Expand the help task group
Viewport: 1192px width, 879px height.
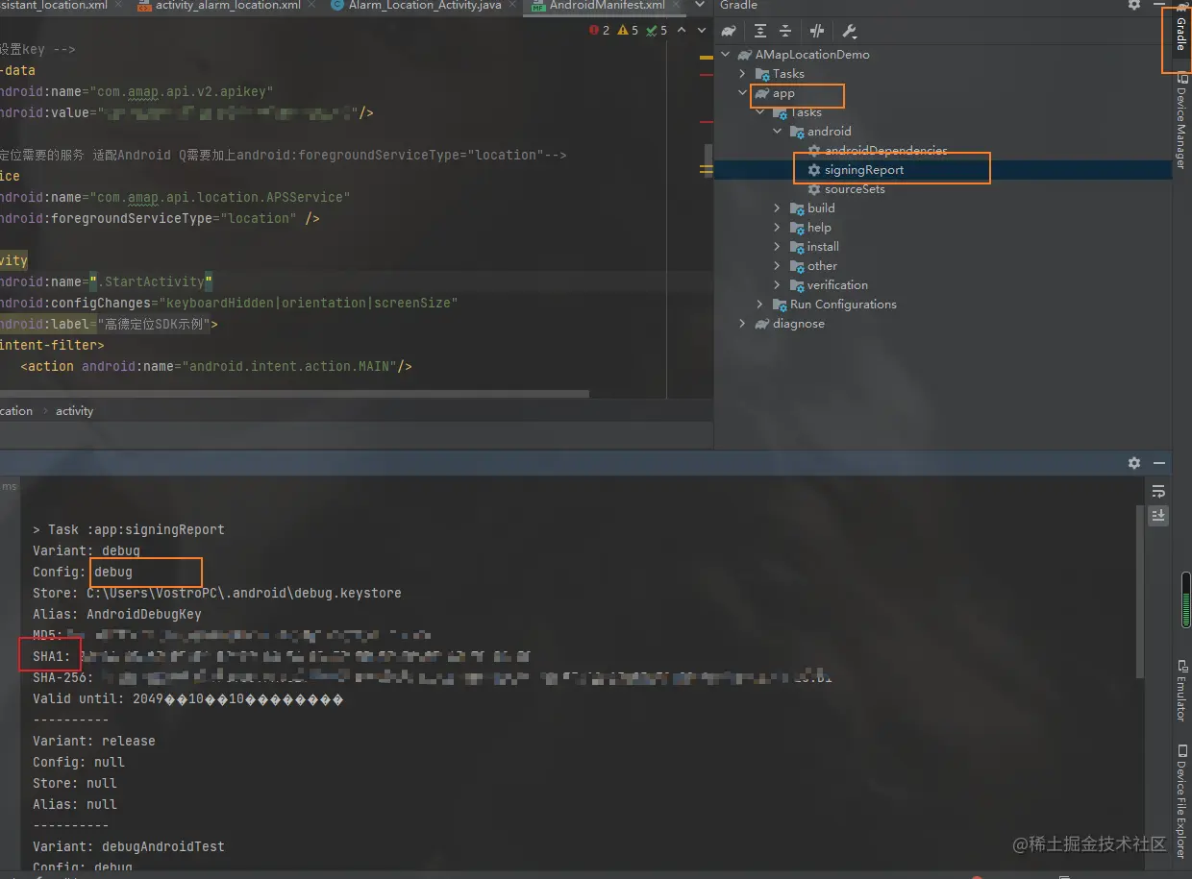click(x=778, y=228)
